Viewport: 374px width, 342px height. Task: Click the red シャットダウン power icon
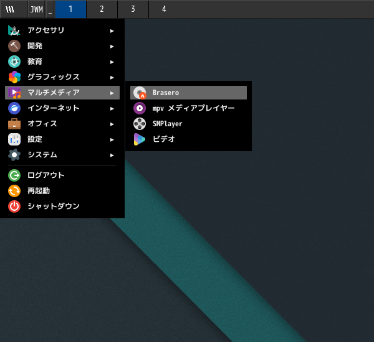pyautogui.click(x=14, y=206)
